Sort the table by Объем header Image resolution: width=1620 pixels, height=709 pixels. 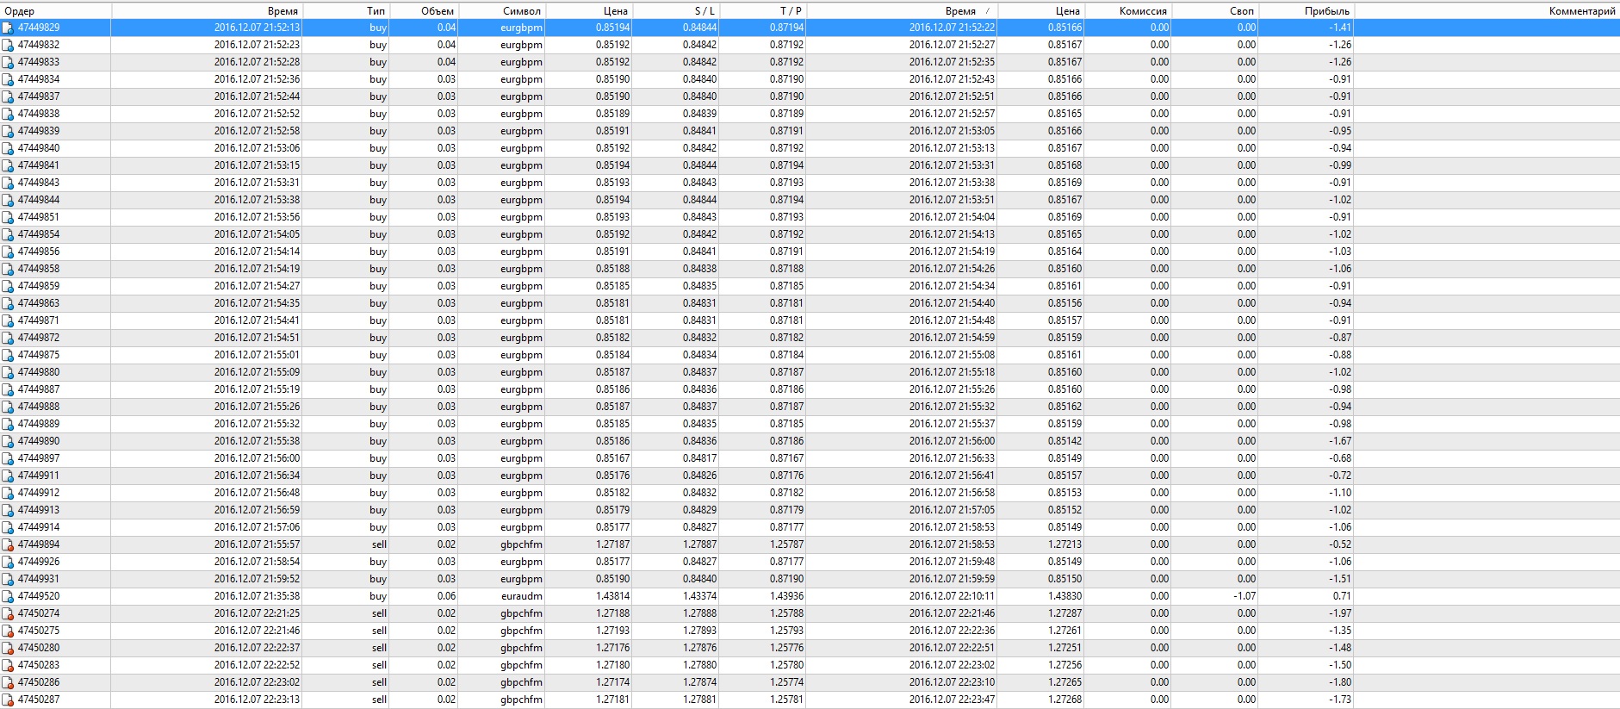423,11
